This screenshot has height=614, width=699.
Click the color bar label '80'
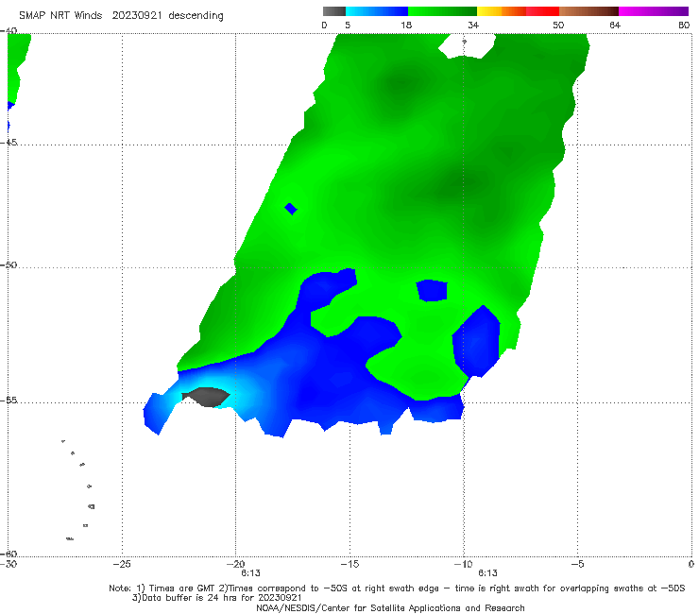(x=684, y=25)
